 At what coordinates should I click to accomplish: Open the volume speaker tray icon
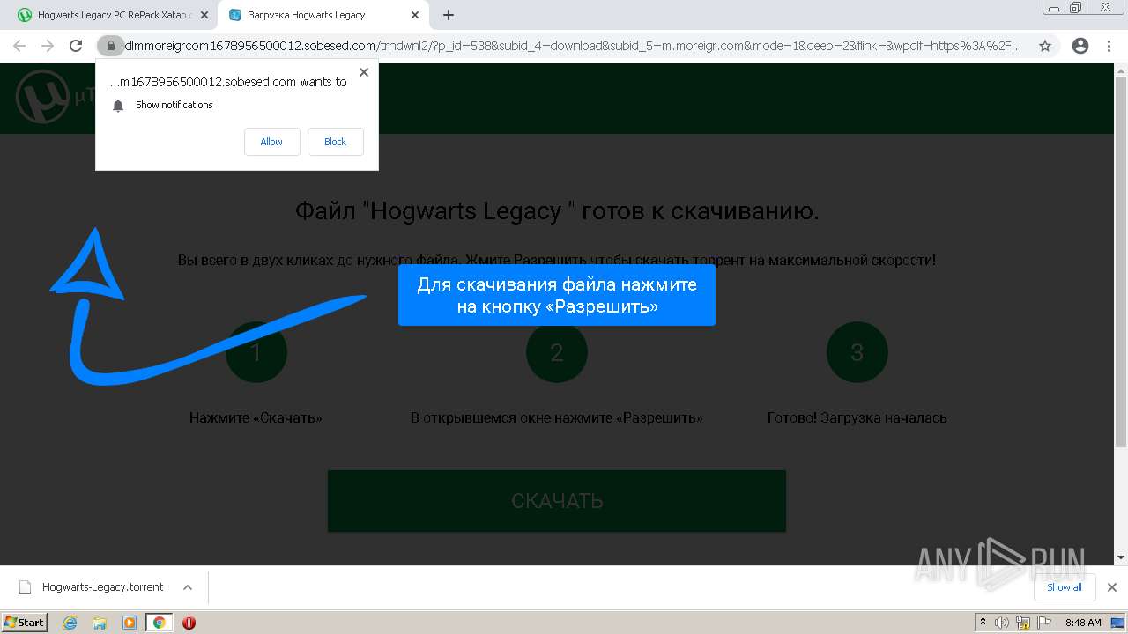(x=1001, y=623)
